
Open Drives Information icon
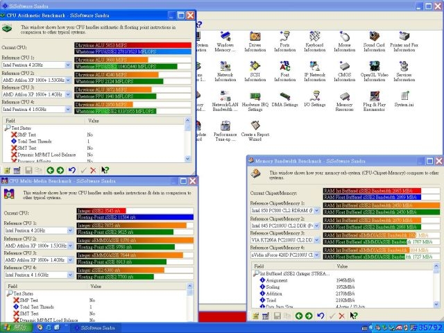pos(255,42)
